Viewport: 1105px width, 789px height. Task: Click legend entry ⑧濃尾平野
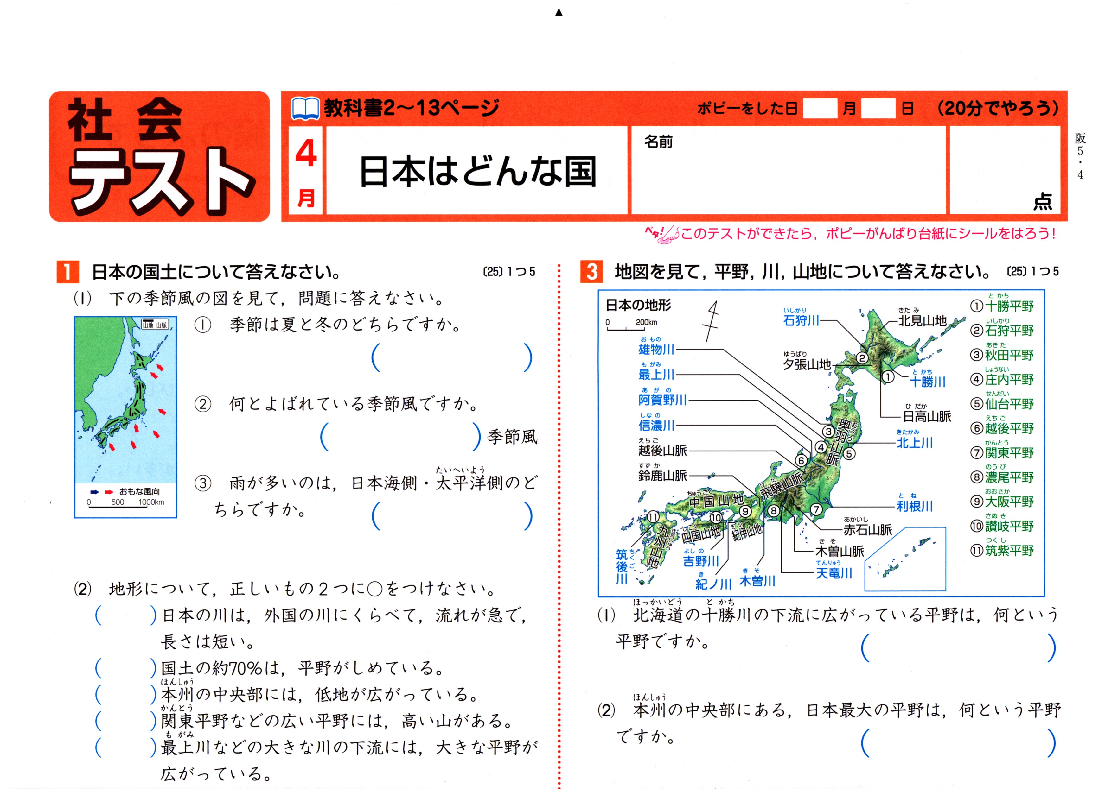pyautogui.click(x=1002, y=474)
